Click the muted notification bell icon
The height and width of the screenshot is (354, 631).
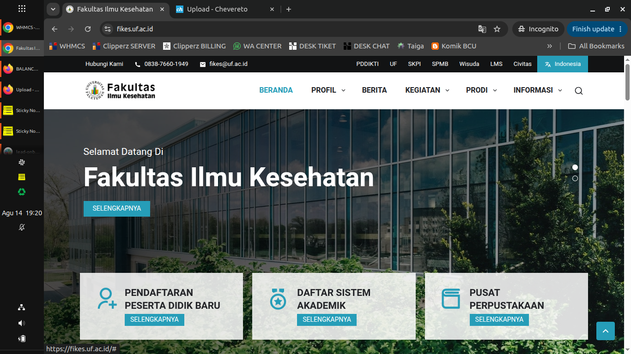pos(22,227)
